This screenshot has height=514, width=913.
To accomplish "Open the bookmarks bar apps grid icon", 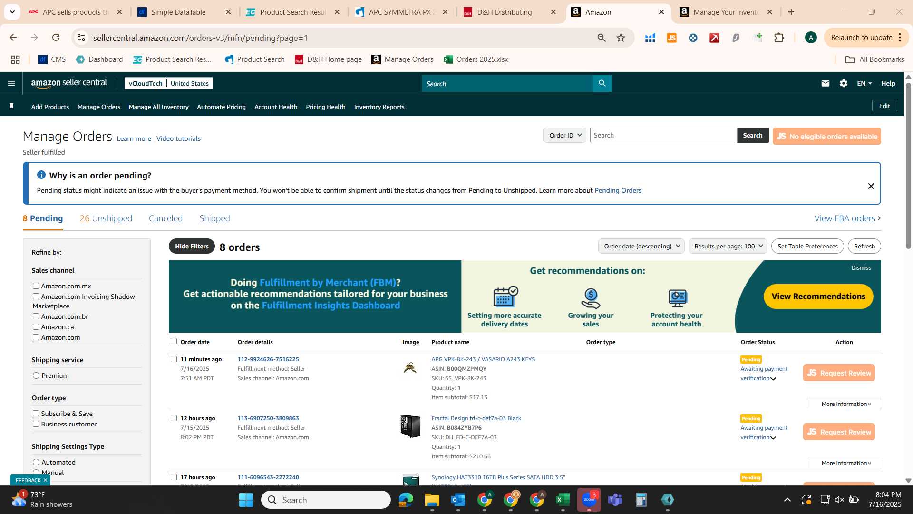I will click(15, 59).
